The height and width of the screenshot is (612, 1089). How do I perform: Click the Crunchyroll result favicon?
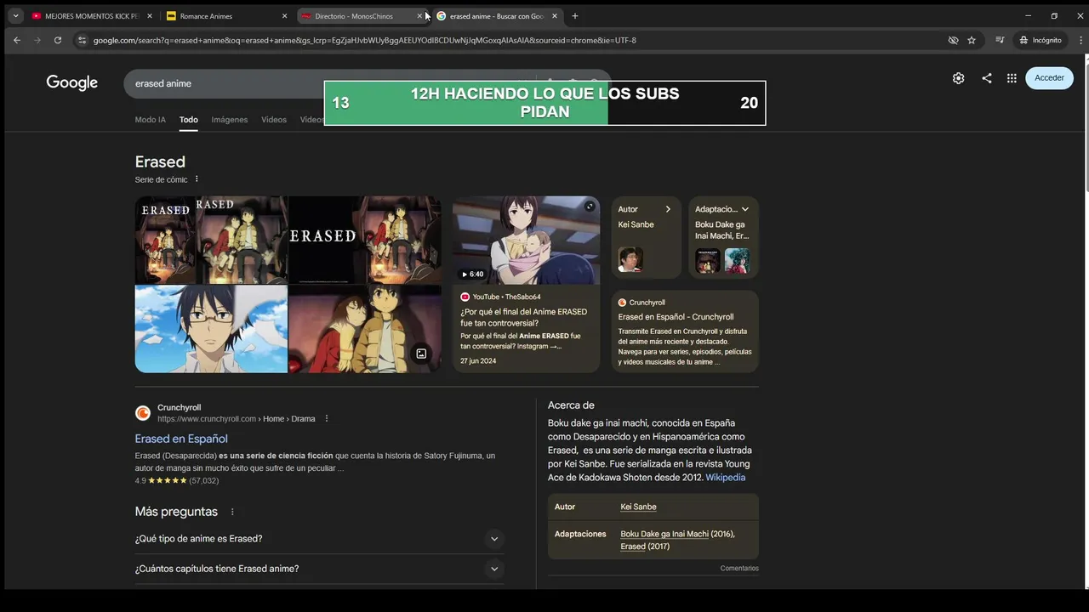click(143, 413)
